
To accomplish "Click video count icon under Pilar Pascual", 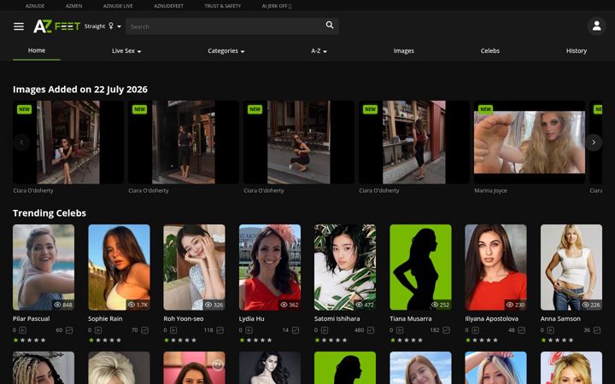I will click(23, 330).
